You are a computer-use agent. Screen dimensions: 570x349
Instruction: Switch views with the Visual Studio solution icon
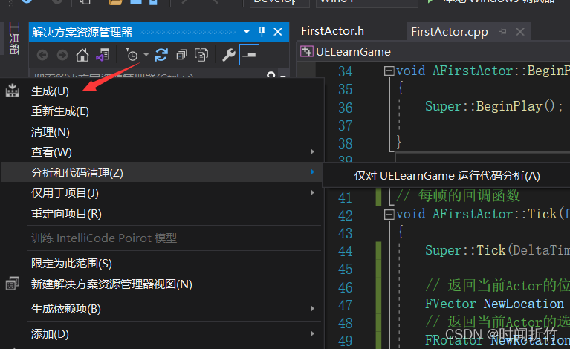click(x=103, y=55)
